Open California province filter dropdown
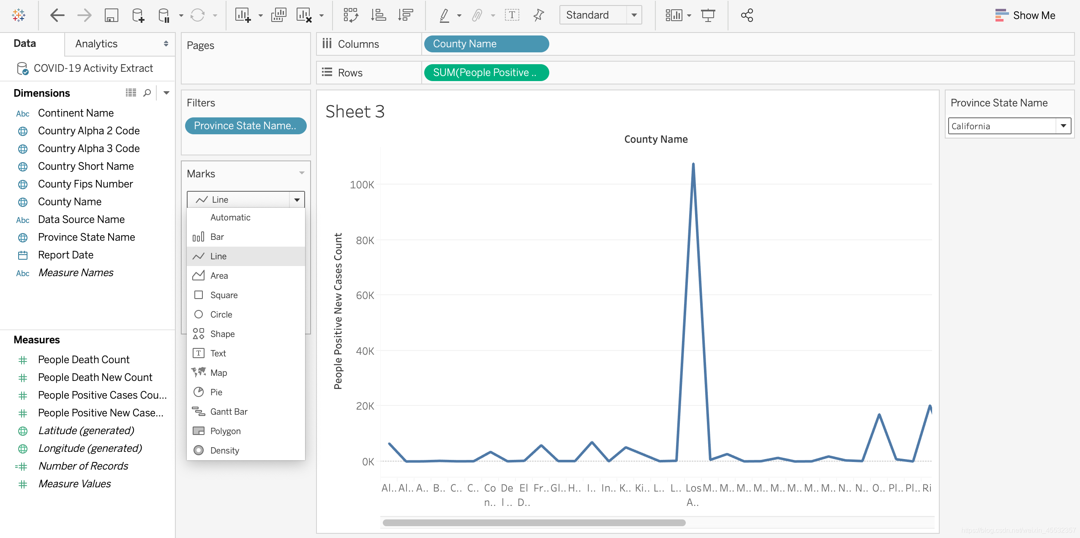Image resolution: width=1080 pixels, height=538 pixels. tap(1063, 126)
